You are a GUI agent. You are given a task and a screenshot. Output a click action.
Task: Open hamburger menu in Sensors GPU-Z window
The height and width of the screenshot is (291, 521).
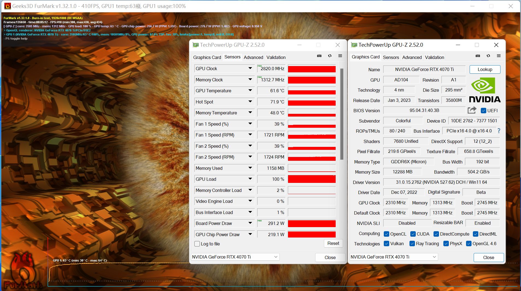click(x=340, y=56)
